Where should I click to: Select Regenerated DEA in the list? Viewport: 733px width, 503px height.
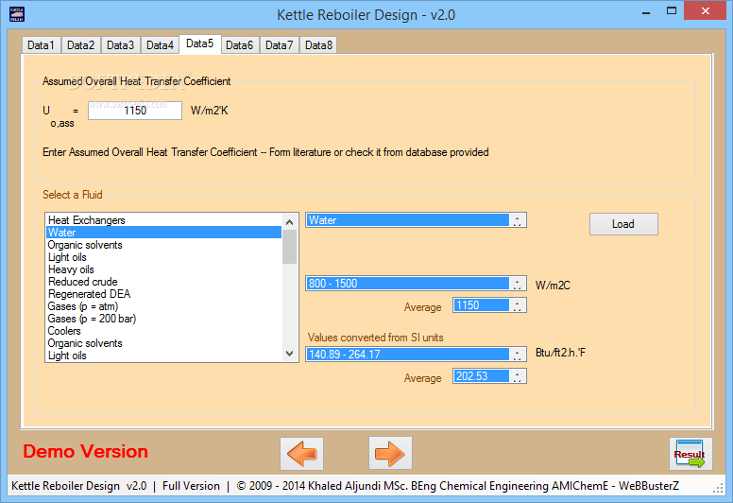pos(164,294)
